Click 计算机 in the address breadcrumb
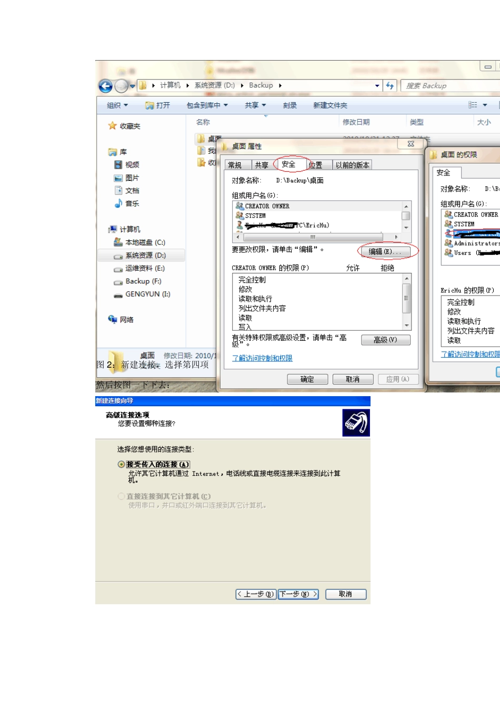Screen dimensions: 500x708 click(x=170, y=85)
